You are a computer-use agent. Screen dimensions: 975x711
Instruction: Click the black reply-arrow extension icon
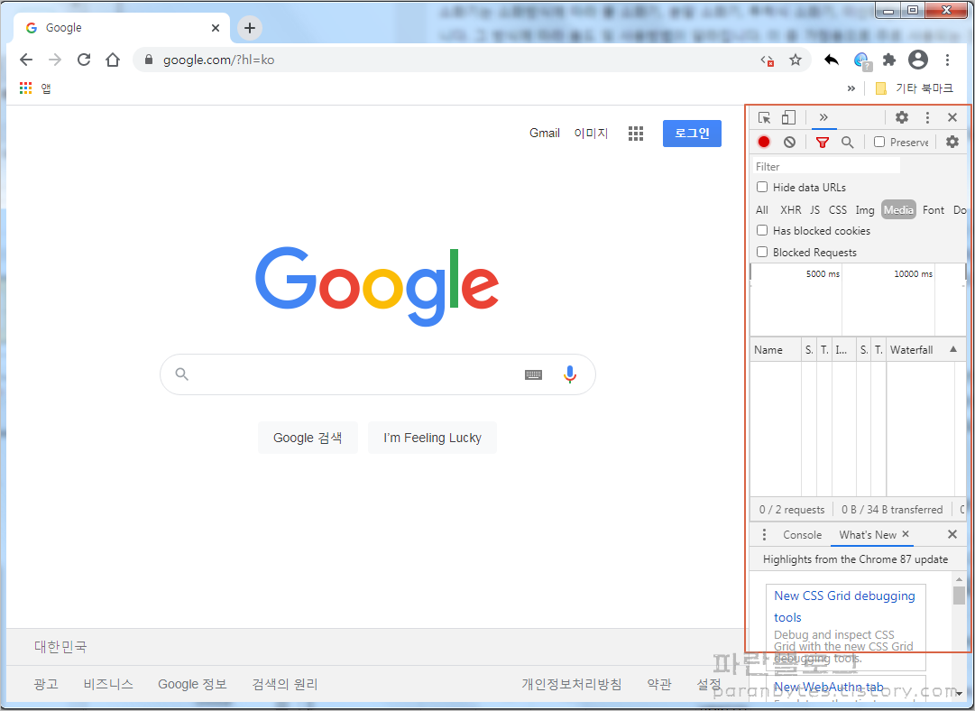[x=832, y=60]
